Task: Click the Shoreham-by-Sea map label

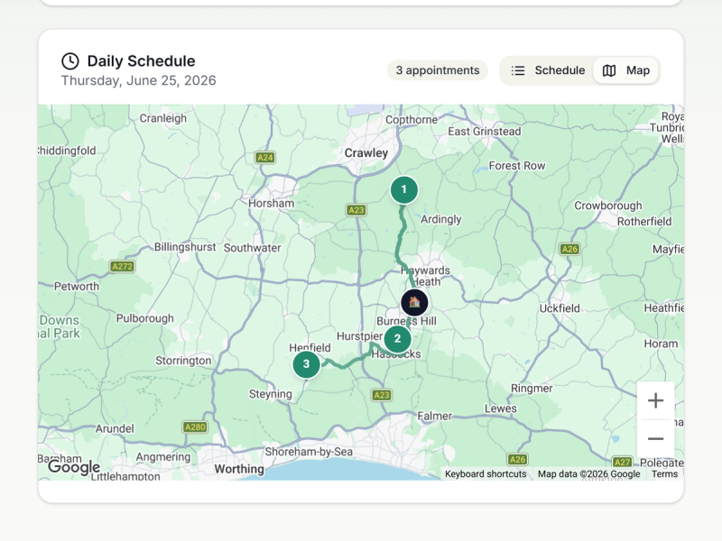Action: 309,452
